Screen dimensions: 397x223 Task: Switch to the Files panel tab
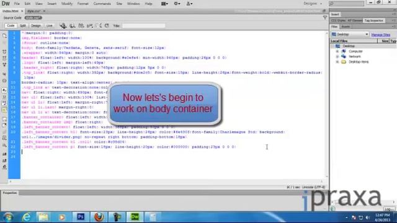click(x=334, y=27)
